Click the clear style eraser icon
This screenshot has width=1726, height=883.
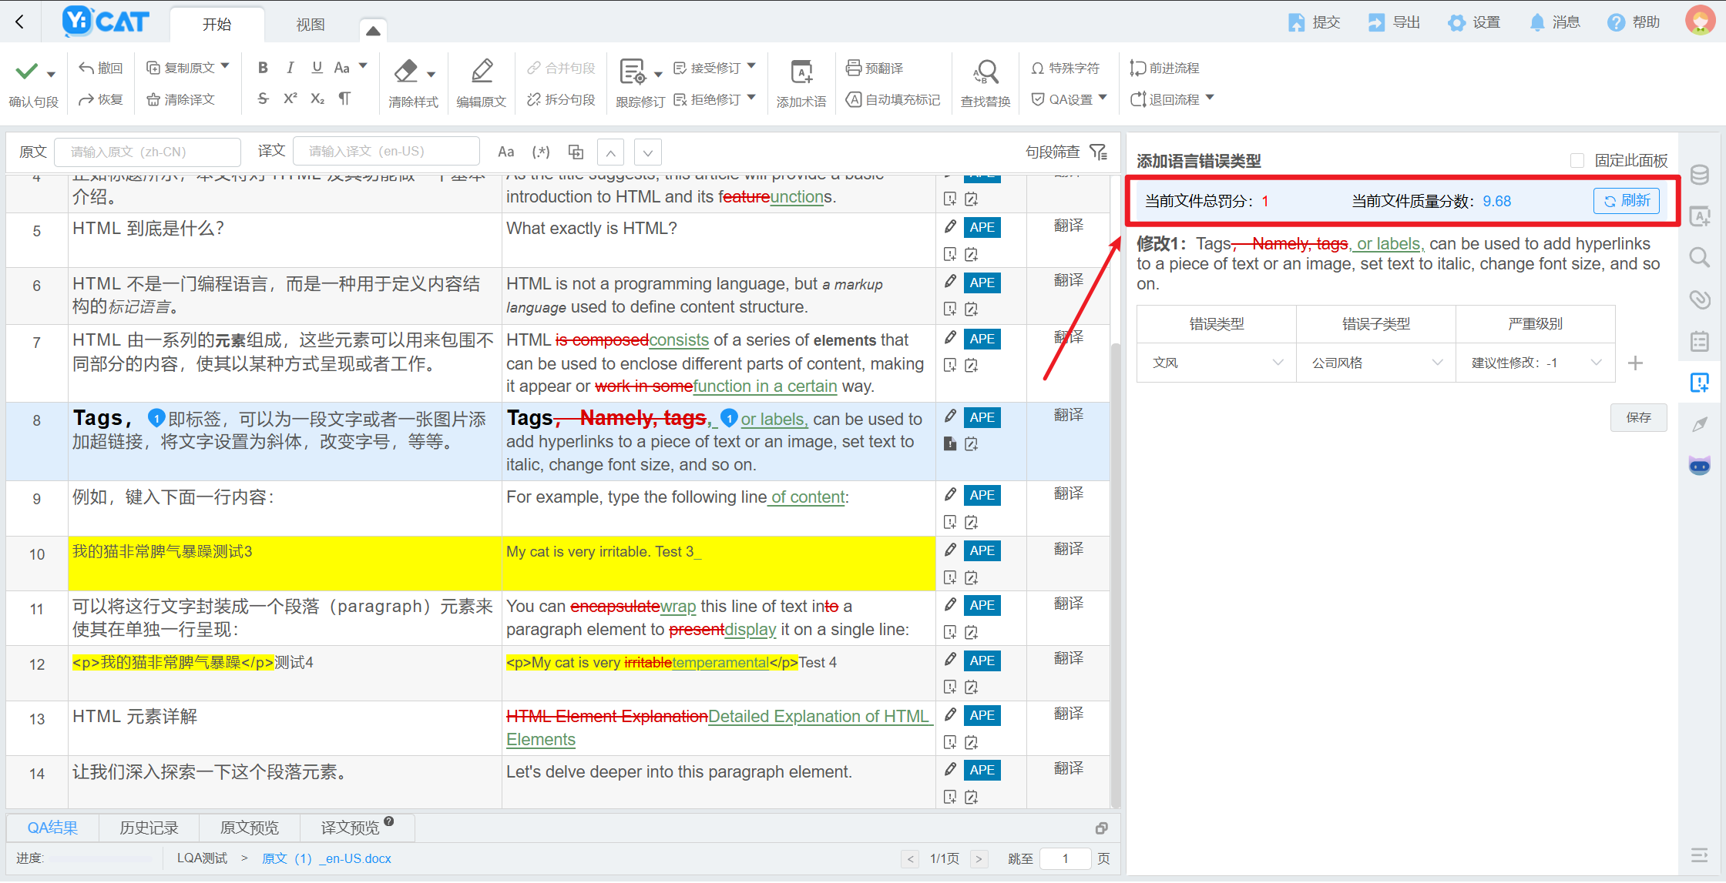406,72
